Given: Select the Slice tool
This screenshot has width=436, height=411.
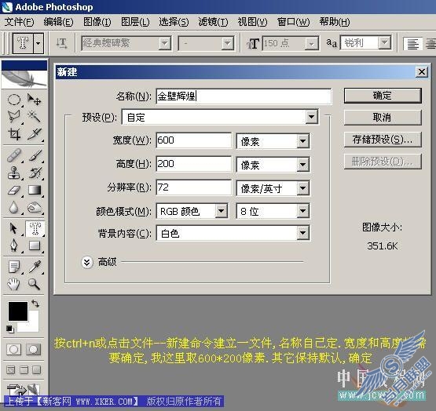Looking at the screenshot, I should click(x=35, y=134).
